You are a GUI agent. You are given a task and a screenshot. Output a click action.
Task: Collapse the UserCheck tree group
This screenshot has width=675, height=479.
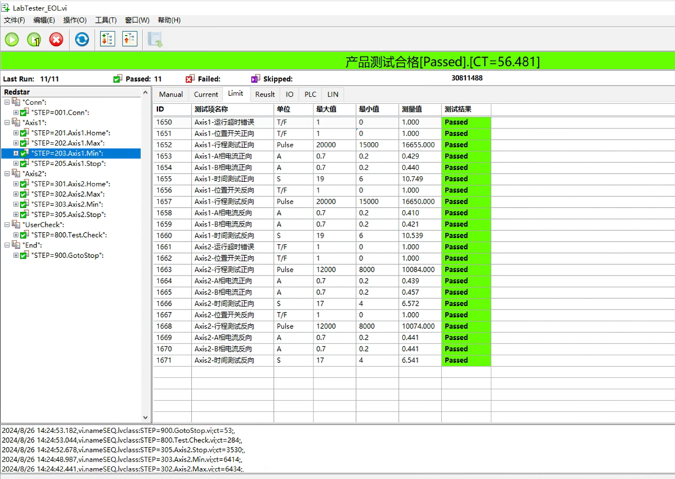coord(7,225)
